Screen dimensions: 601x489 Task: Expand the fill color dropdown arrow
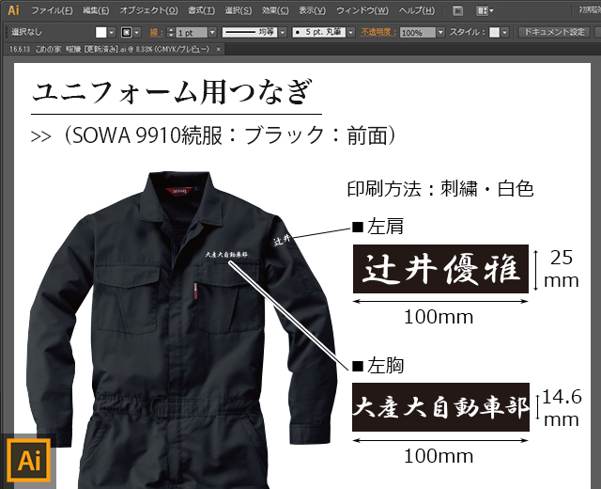coord(112,32)
